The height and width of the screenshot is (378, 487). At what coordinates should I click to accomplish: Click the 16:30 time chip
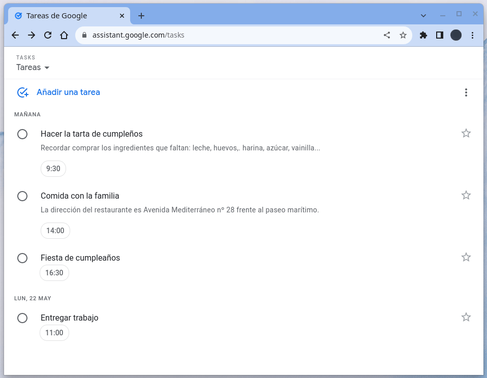54,273
